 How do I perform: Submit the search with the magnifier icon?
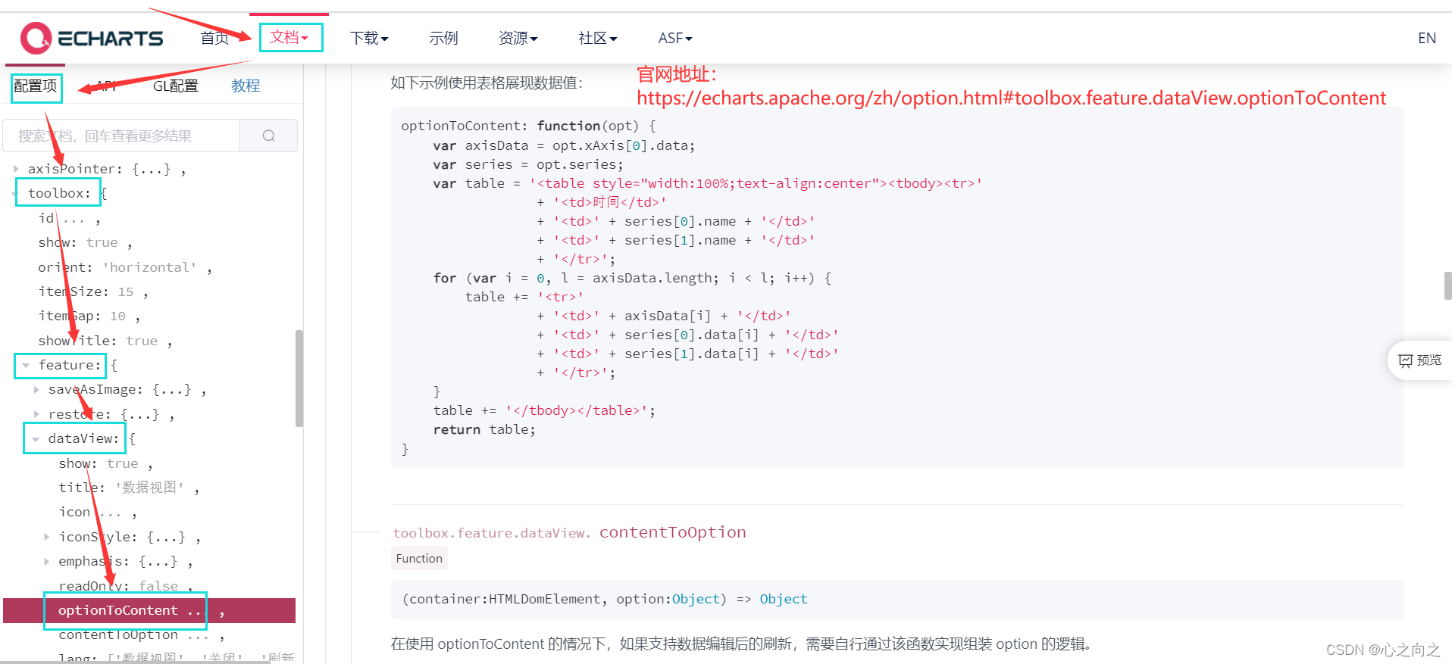click(x=268, y=136)
